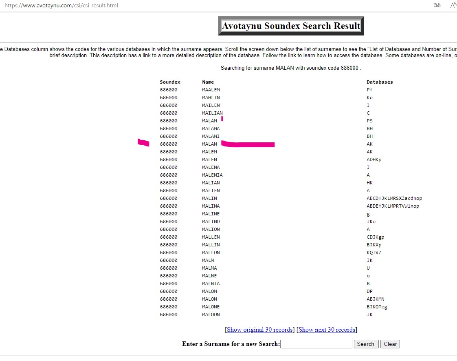
Task: Click database code Ko for MAHLIN
Action: point(369,97)
